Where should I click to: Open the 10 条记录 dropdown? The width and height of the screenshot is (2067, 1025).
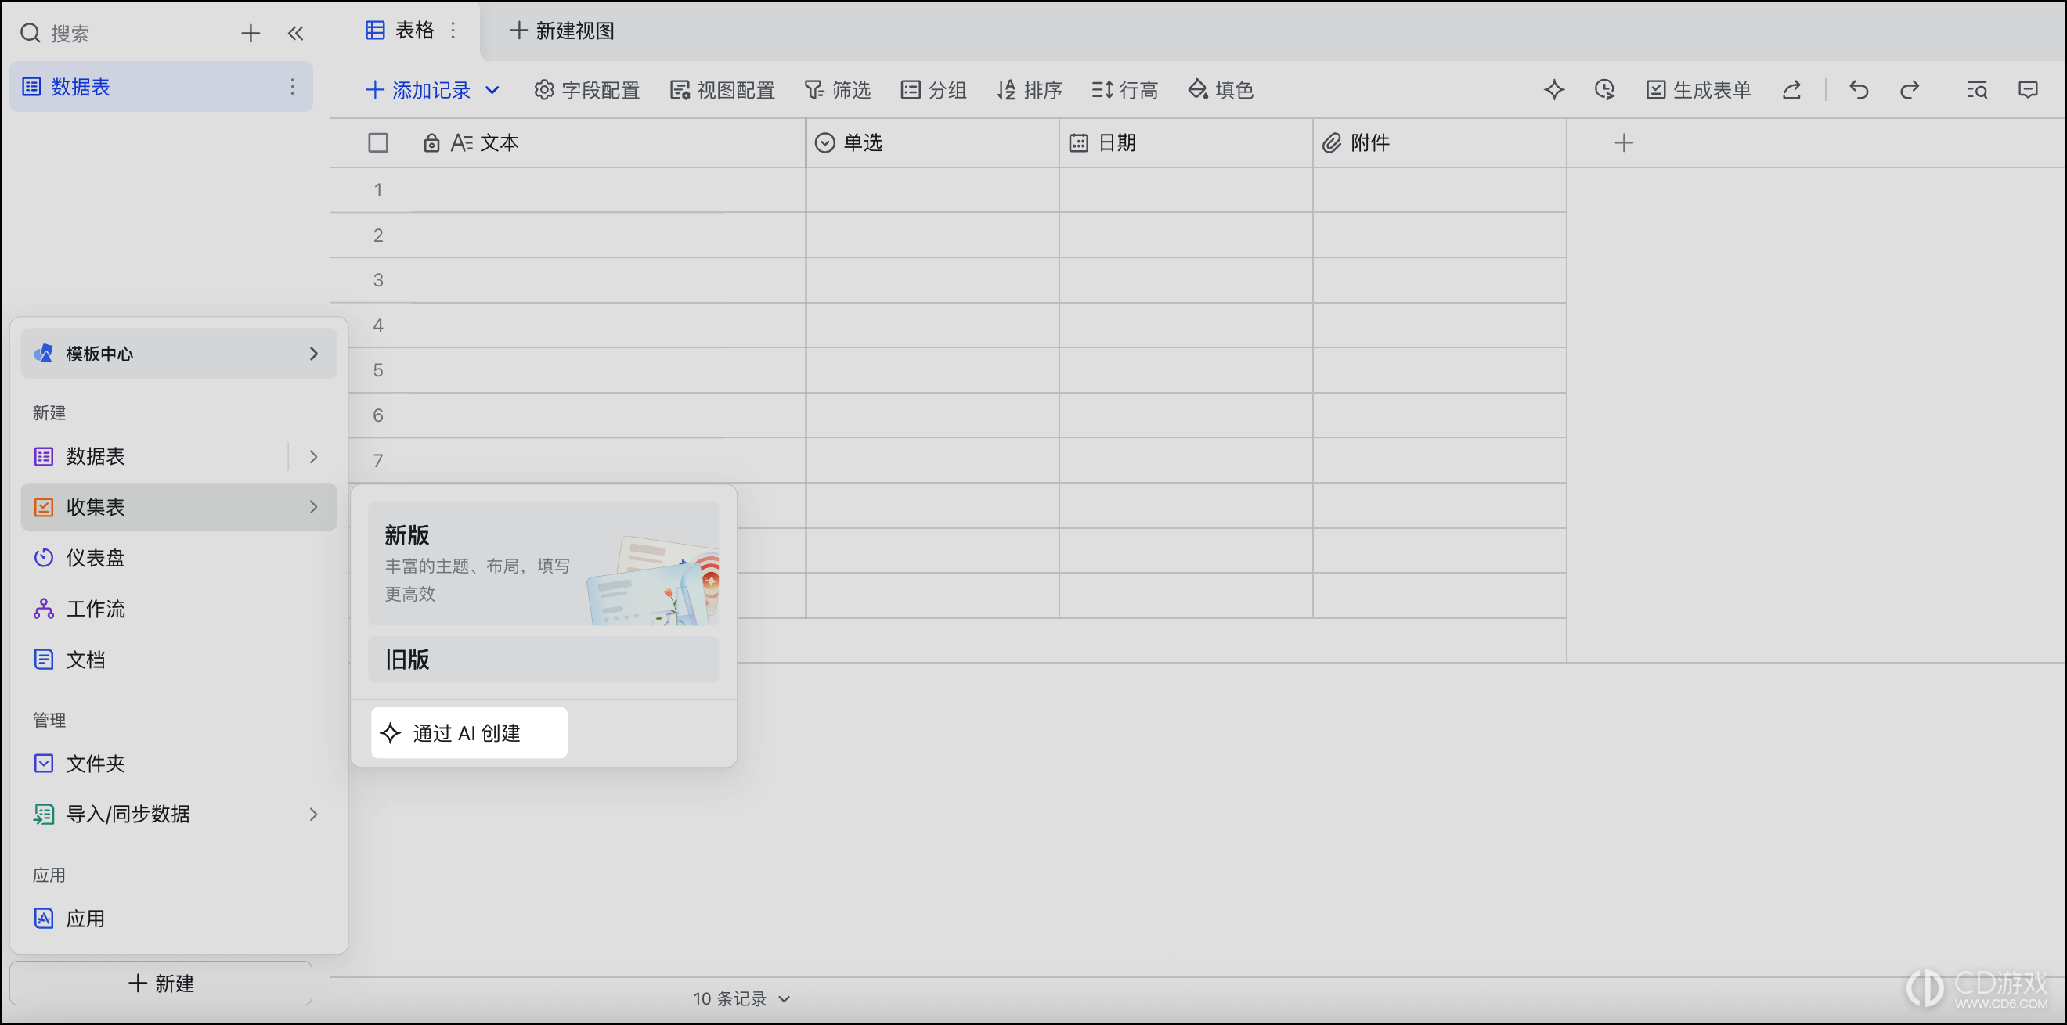(x=741, y=998)
